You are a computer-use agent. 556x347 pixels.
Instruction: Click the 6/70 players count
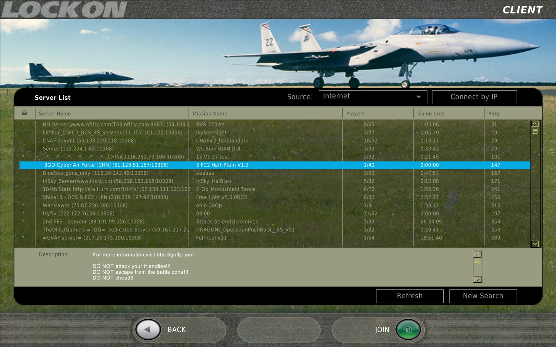coord(369,189)
